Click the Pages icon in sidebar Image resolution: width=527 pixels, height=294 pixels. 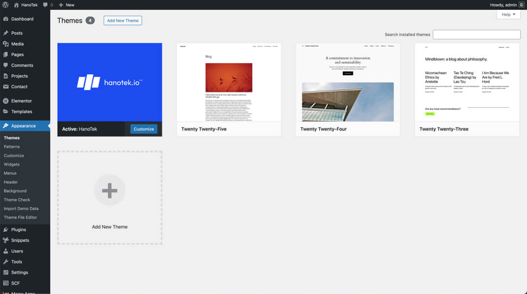click(x=6, y=55)
